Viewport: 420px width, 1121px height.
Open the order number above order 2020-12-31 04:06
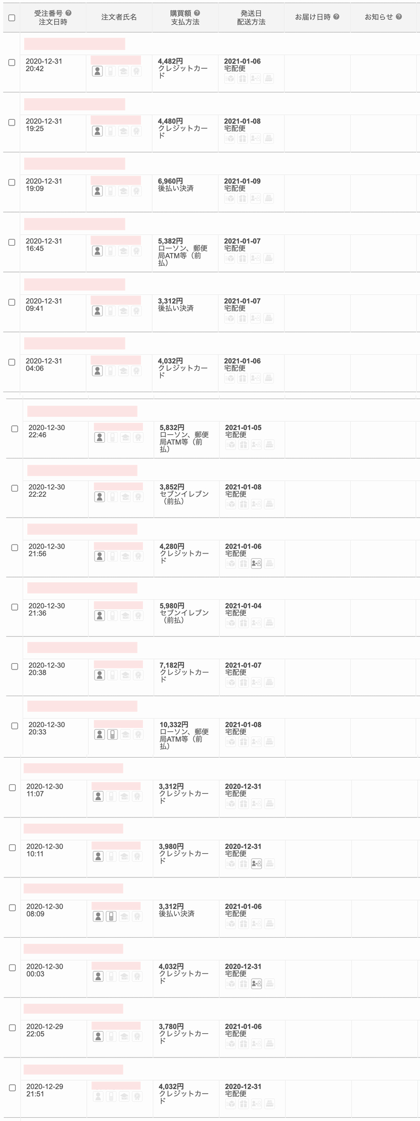point(75,343)
